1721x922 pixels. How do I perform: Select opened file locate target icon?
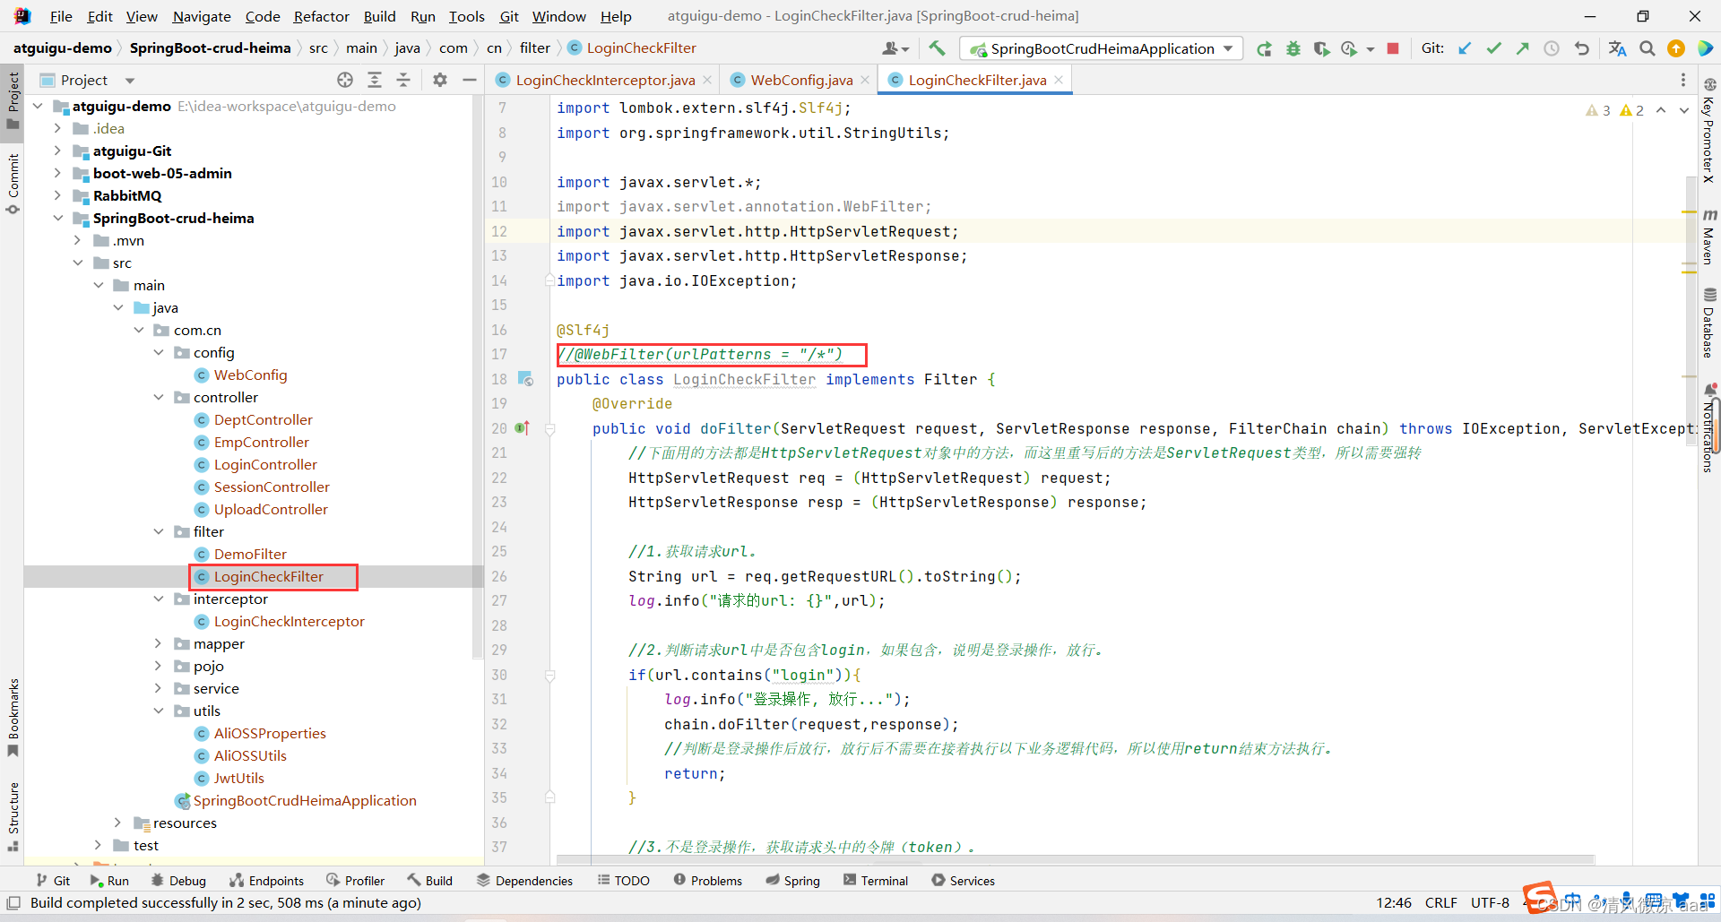click(345, 80)
